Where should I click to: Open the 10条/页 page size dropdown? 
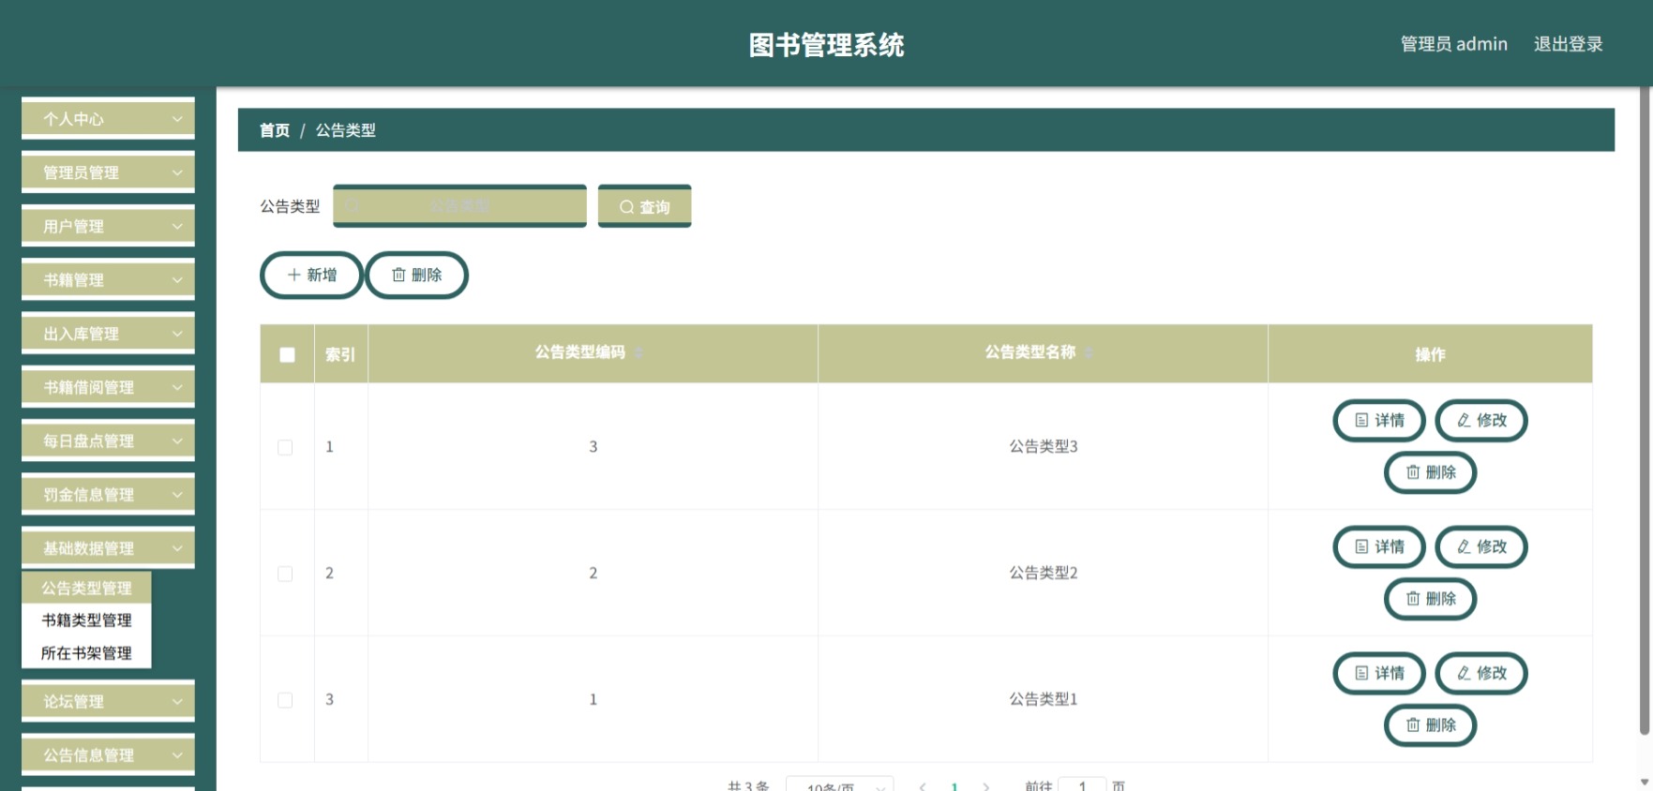point(839,785)
